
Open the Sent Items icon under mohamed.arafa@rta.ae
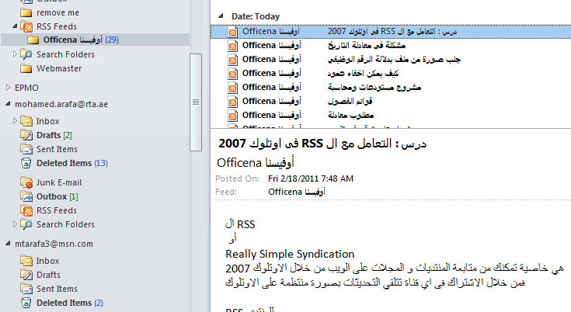tap(26, 149)
